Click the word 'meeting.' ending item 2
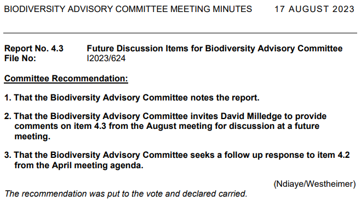The width and height of the screenshot is (361, 207). pyautogui.click(x=32, y=137)
